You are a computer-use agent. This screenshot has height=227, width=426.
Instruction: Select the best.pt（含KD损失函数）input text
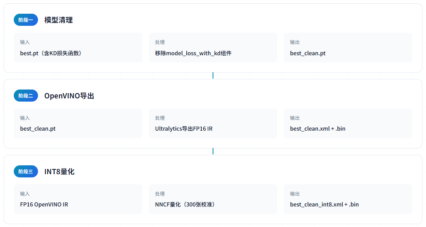[51, 53]
